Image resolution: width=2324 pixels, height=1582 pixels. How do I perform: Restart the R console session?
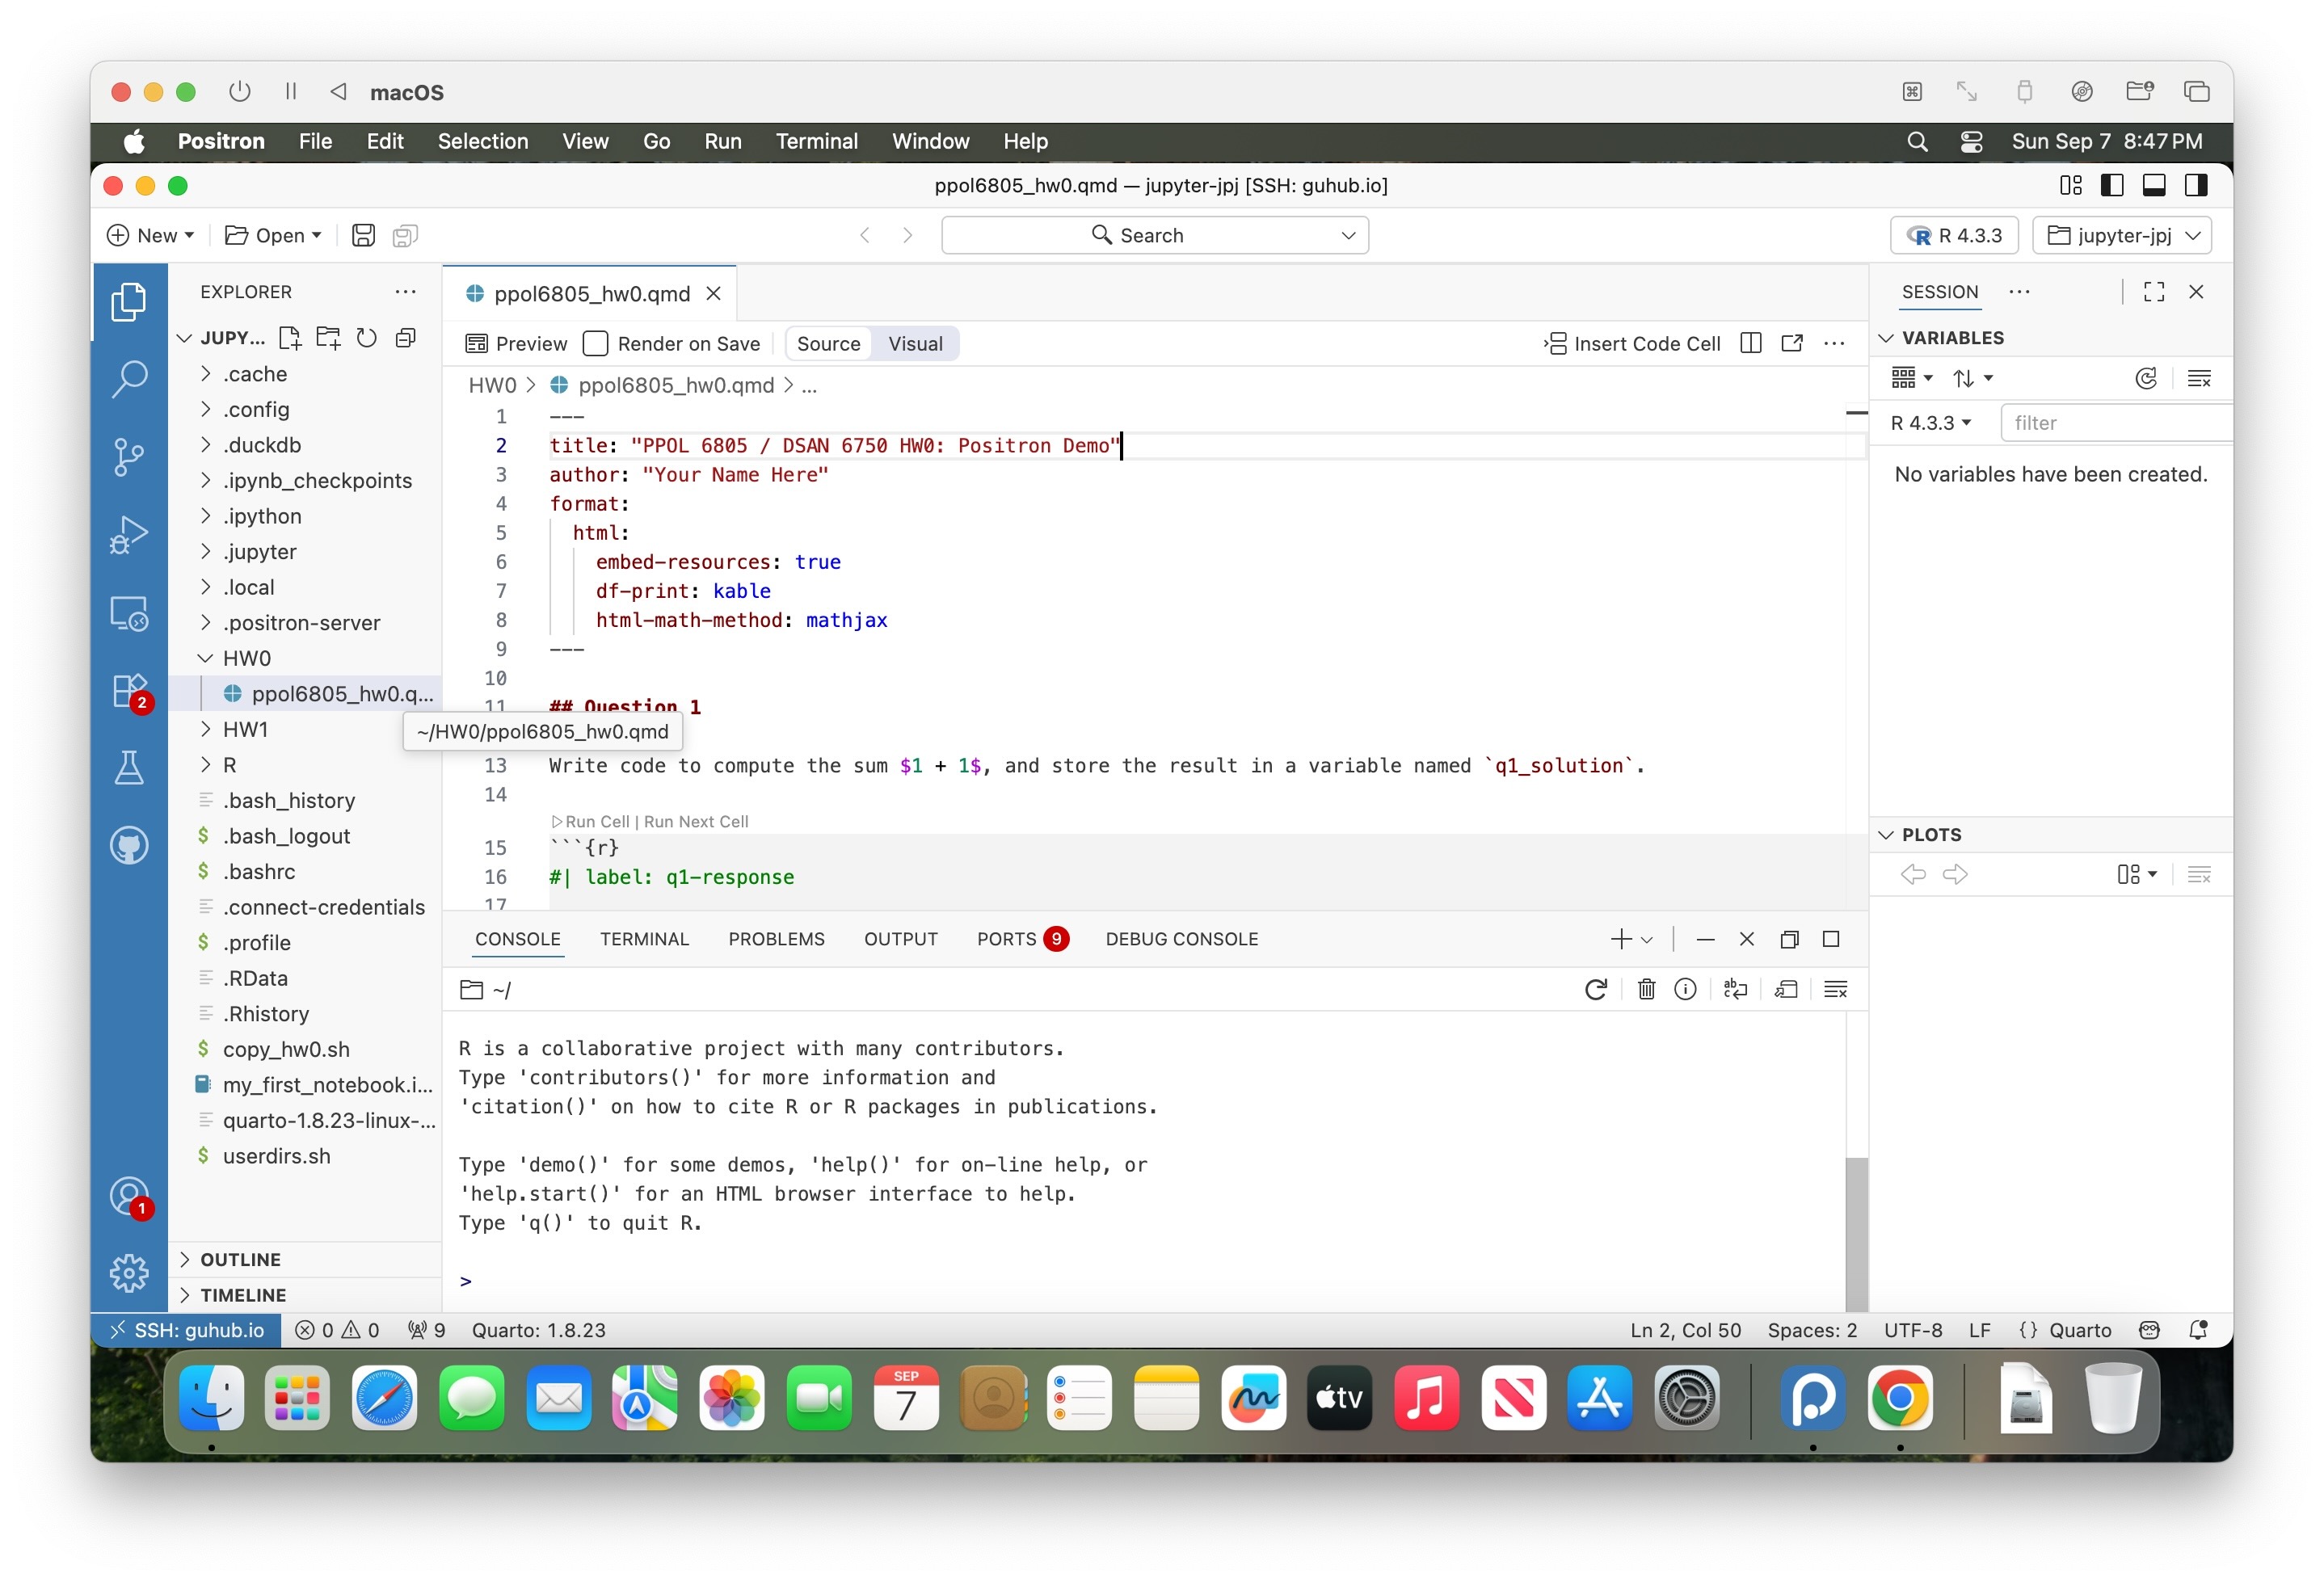point(1596,989)
